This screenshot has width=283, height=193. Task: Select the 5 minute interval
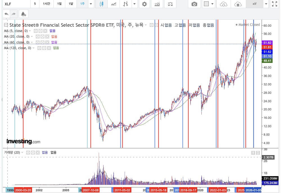(x=35, y=4)
